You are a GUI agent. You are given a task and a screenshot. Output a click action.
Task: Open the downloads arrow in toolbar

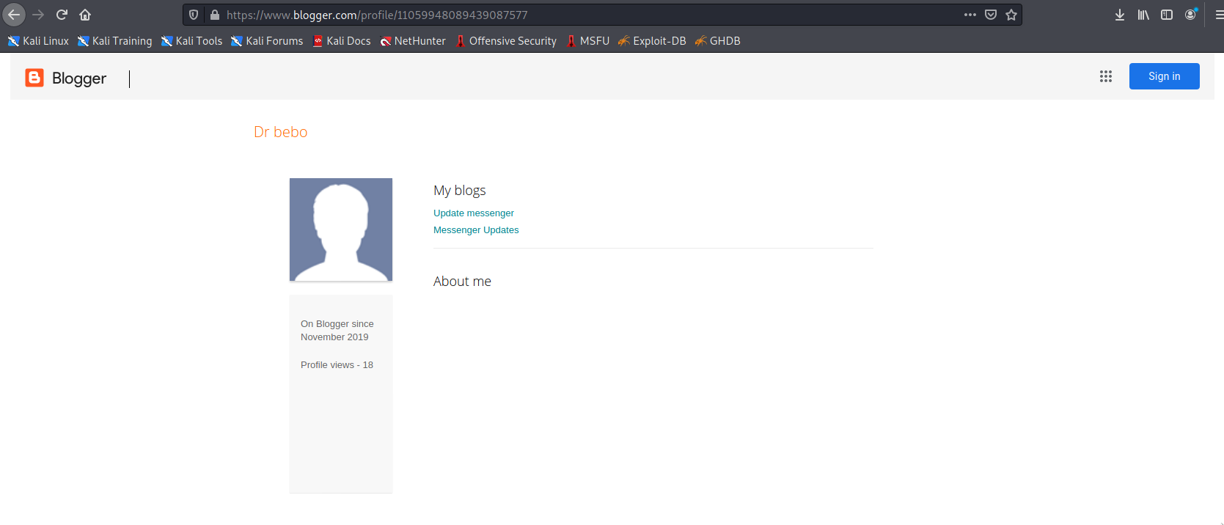click(x=1119, y=15)
